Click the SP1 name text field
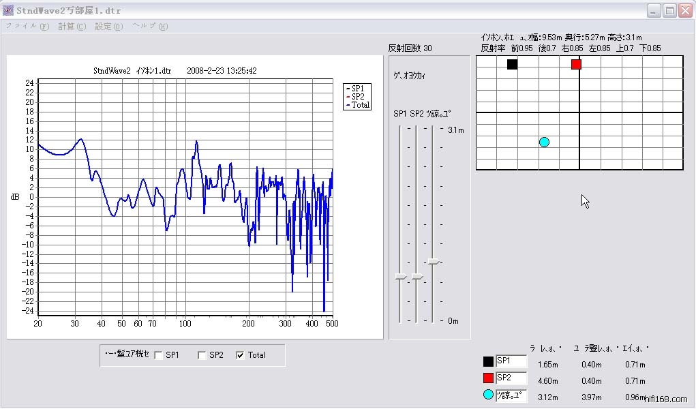This screenshot has width=696, height=409. [x=511, y=361]
